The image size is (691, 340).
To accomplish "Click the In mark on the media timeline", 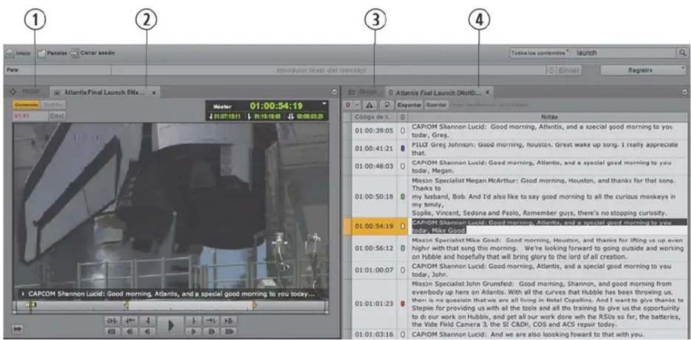I will 126,304.
